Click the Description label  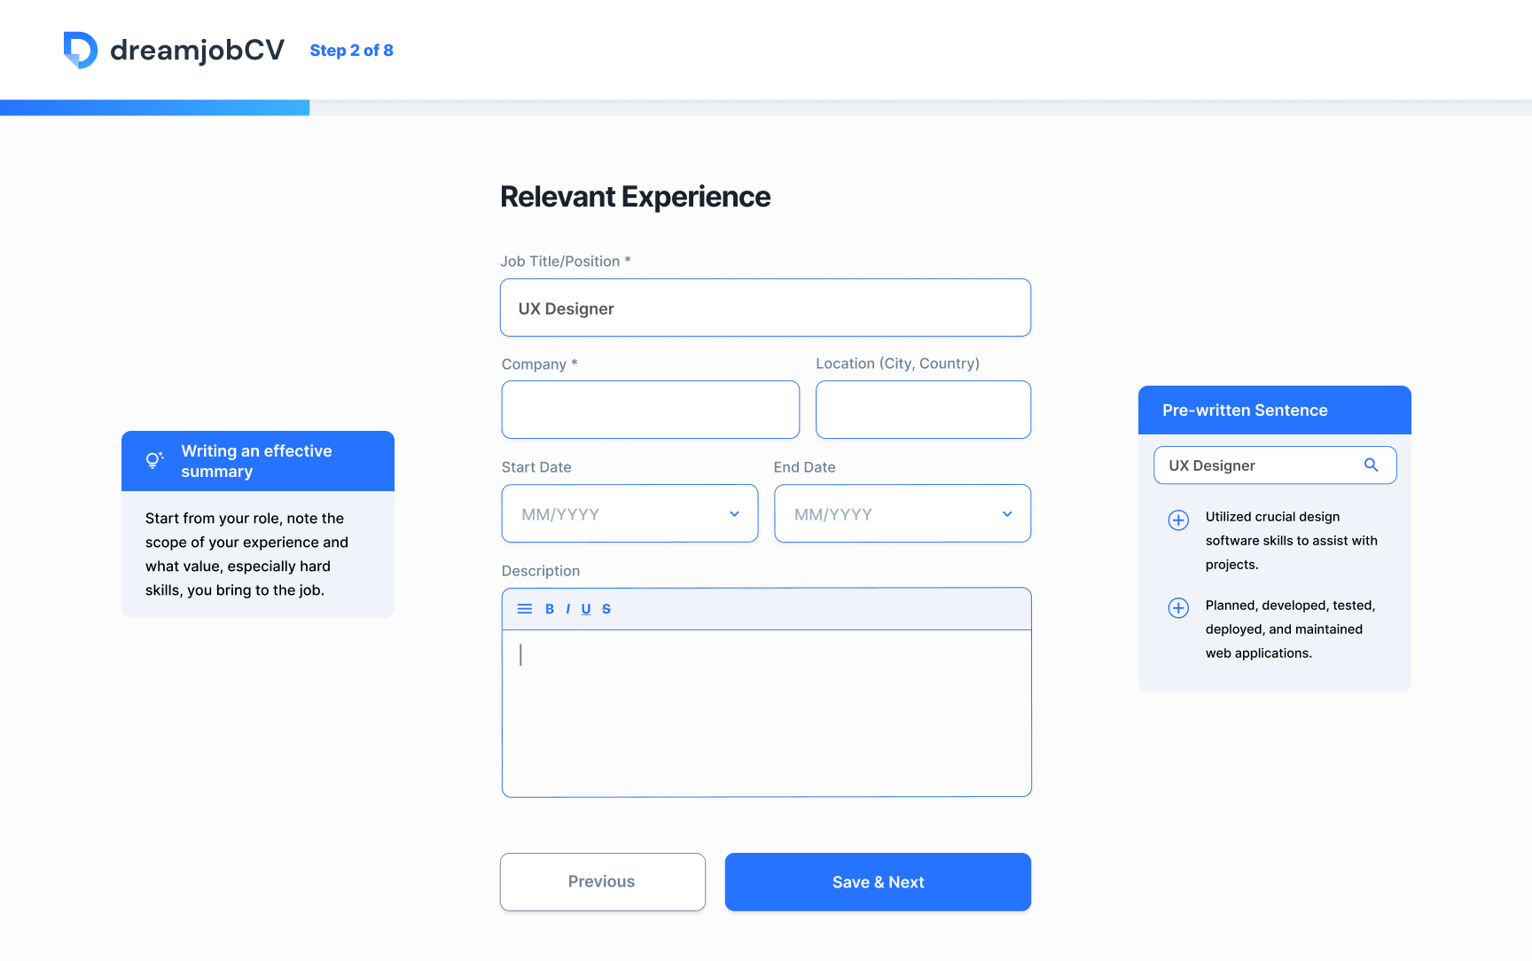coord(541,571)
